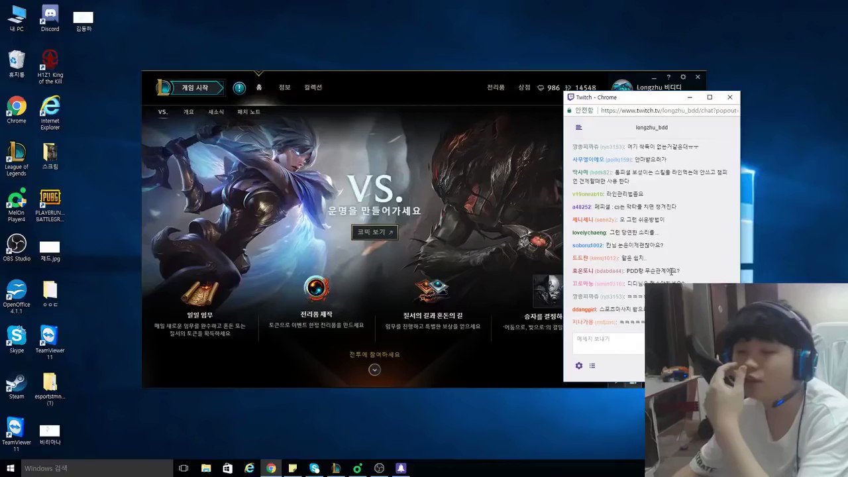Open the 정보 profile tab

point(284,87)
